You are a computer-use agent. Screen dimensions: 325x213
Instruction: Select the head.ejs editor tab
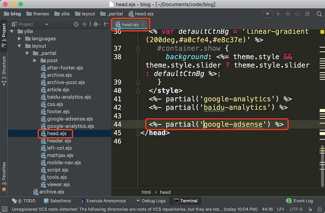pos(130,24)
